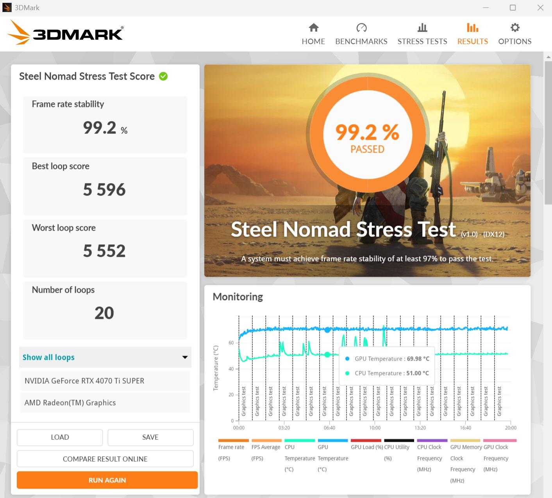Click the Monitoring heading
The image size is (552, 498).
click(x=238, y=297)
